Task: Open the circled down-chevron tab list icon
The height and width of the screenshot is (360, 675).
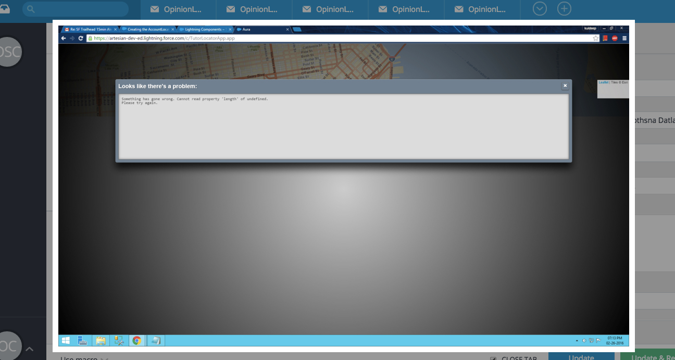Action: [540, 9]
